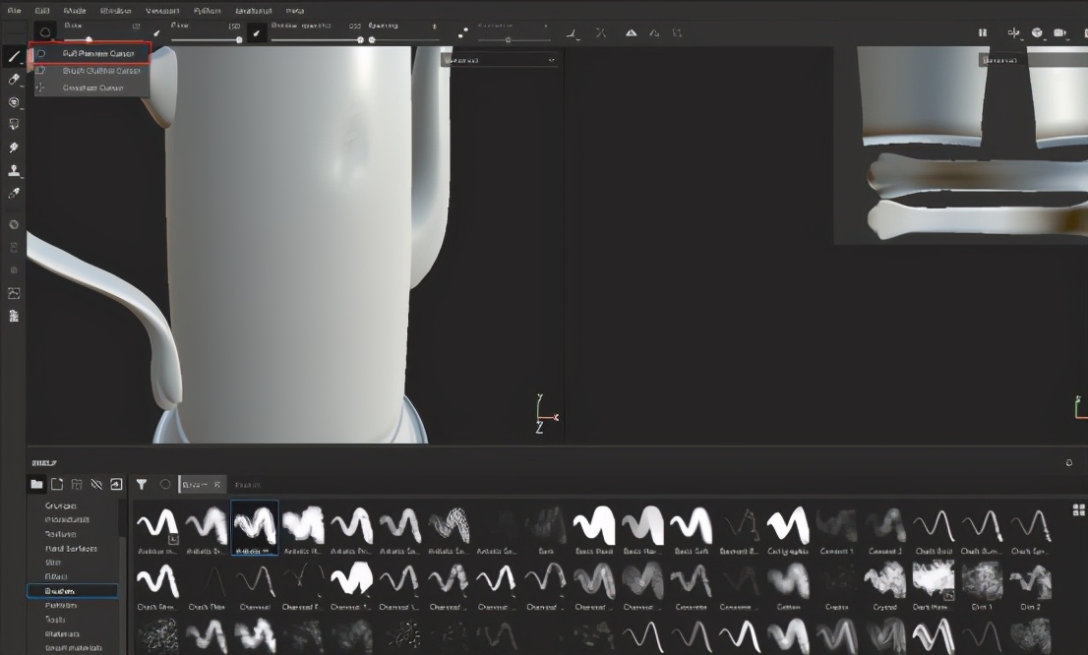Open the 3D viewport channel dropdown
Screen dimensions: 1088x655
499,60
